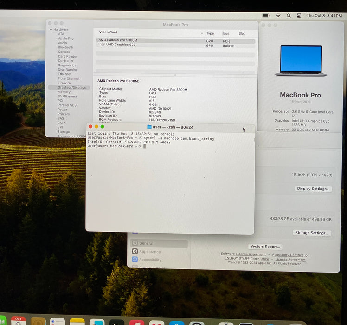Image resolution: width=347 pixels, height=325 pixels.
Task: Select SAS in the Hardware list
Action: click(x=61, y=118)
